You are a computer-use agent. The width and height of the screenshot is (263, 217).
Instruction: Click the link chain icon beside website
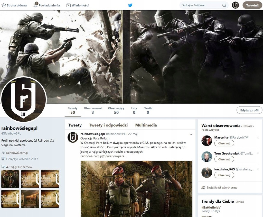click(3, 152)
